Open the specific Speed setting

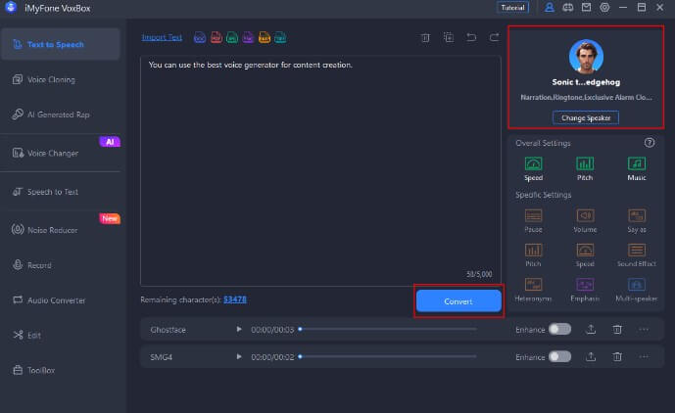(x=585, y=255)
